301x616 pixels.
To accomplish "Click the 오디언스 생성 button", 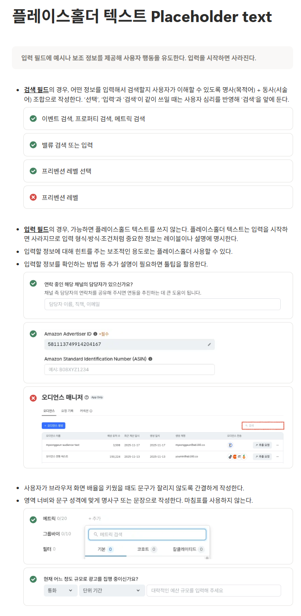I will 54,426.
